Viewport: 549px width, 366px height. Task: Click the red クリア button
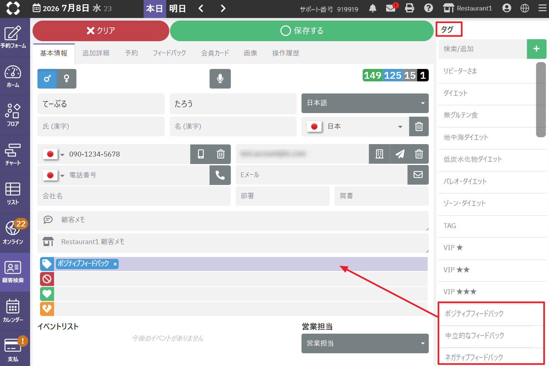pyautogui.click(x=101, y=31)
